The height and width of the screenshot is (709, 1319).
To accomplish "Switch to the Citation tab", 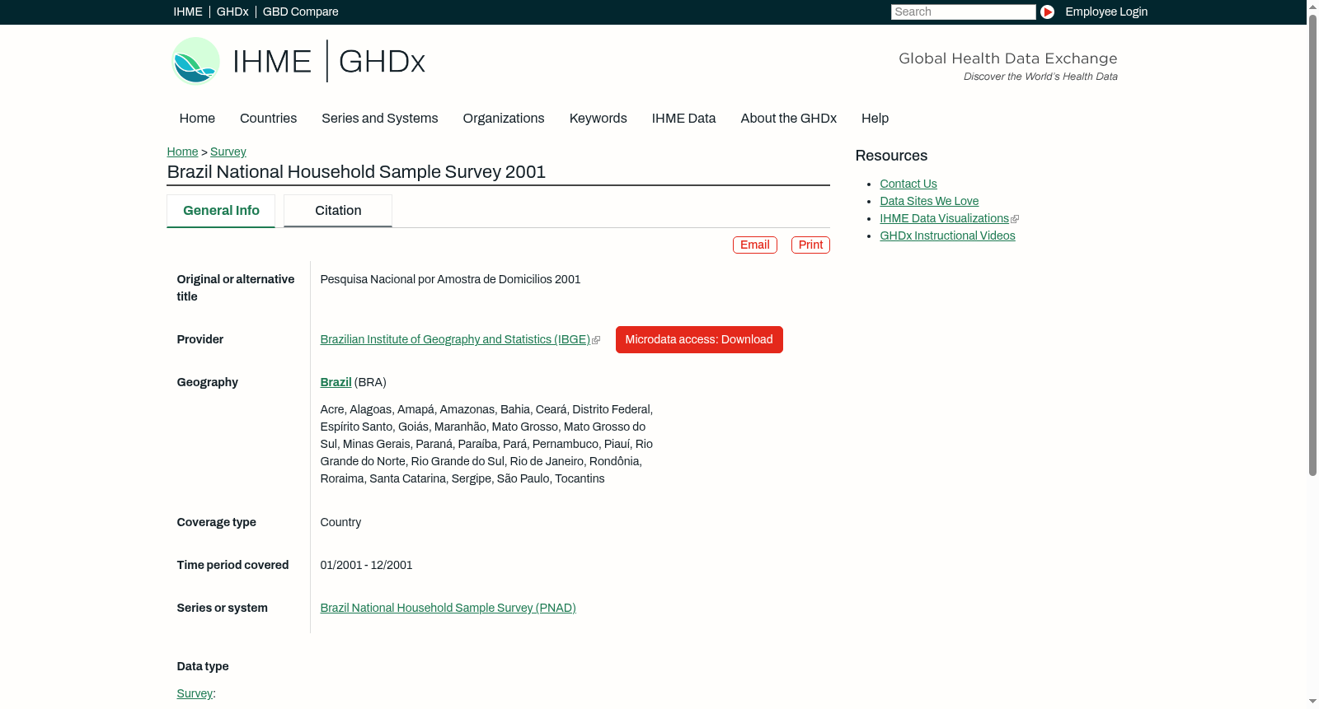I will [338, 211].
